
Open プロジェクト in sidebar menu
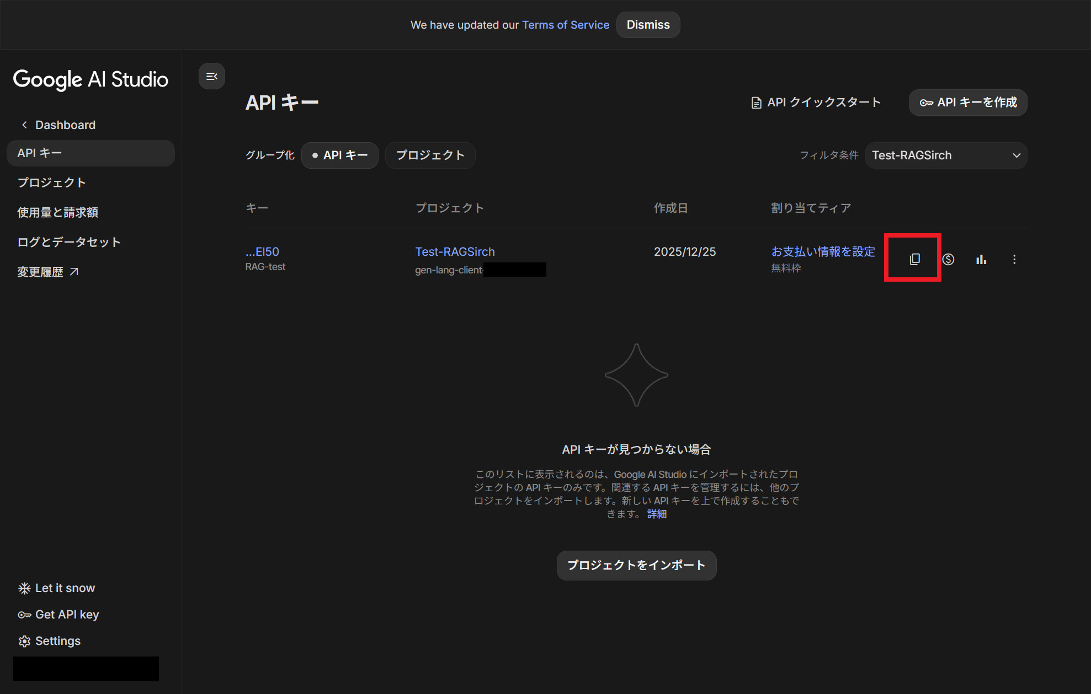[x=51, y=182]
